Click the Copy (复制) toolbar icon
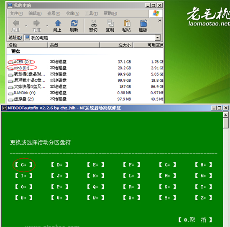230x227 pixels. (110, 23)
